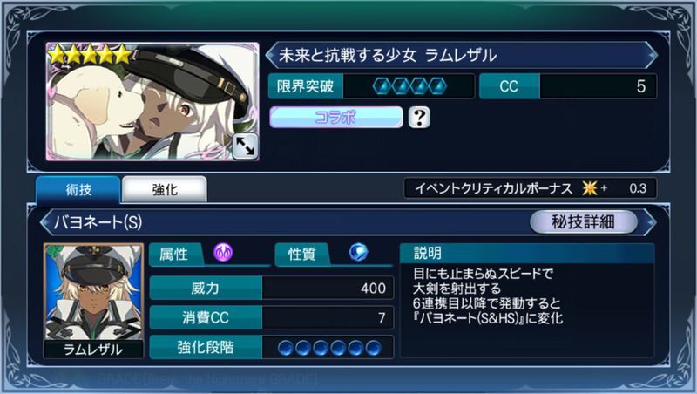Click the 説明 description text box
Image resolution: width=697 pixels, height=394 pixels.
527,300
